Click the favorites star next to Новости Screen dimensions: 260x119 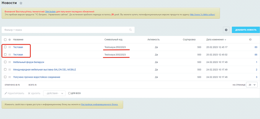pyautogui.click(x=21, y=3)
